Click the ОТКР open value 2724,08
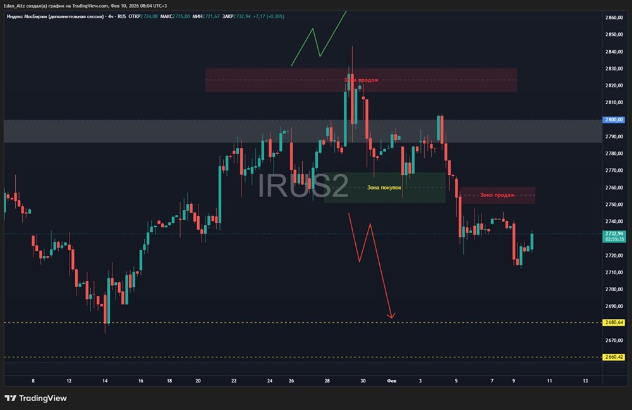632x410 pixels. point(149,16)
